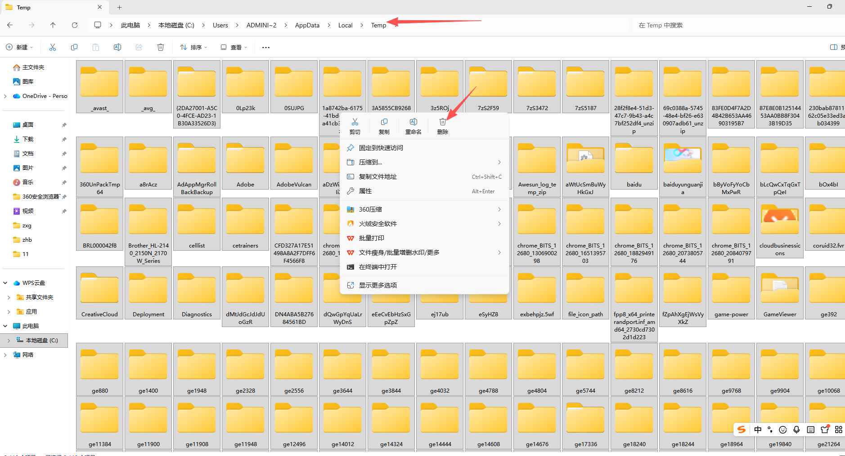The image size is (845, 456).
Task: Select 属性 in the context menu
Action: (365, 191)
